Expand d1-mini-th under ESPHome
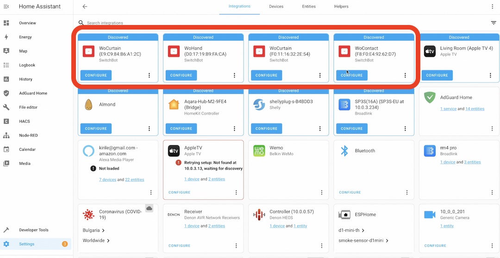 (x=352, y=230)
